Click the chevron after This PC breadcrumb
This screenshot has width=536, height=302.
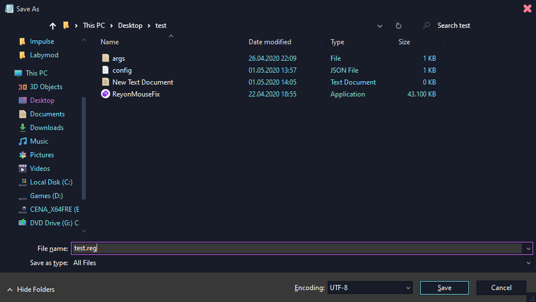tap(111, 26)
